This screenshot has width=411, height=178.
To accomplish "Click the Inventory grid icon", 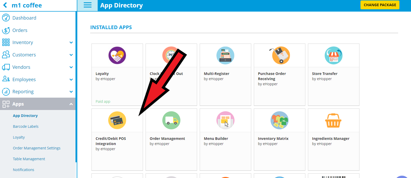I will click(6, 42).
